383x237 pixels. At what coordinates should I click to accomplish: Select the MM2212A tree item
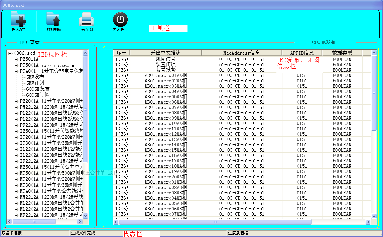point(51,197)
